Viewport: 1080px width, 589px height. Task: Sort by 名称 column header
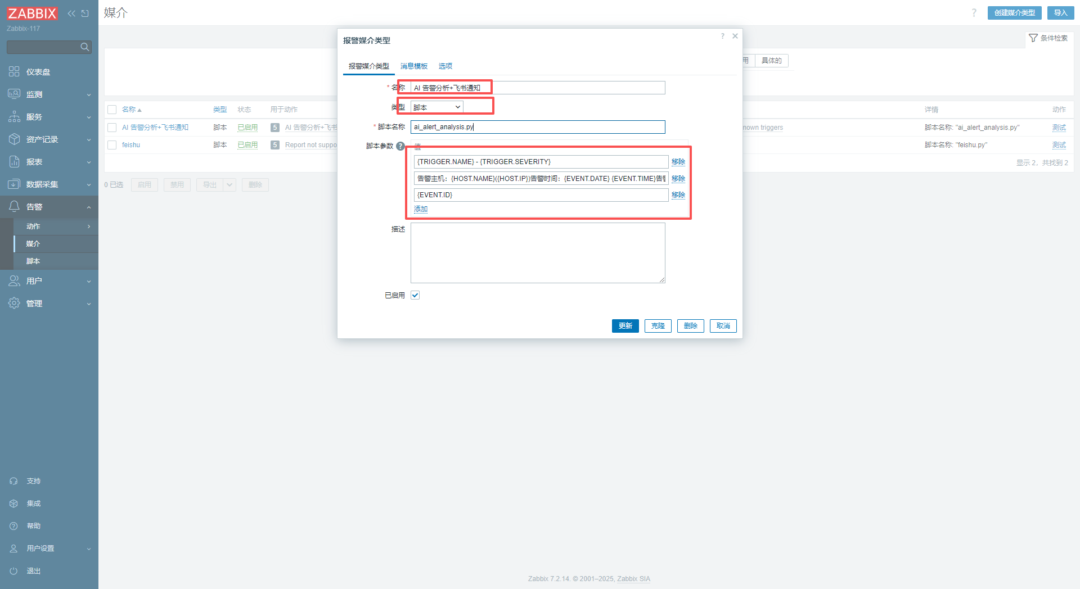131,110
